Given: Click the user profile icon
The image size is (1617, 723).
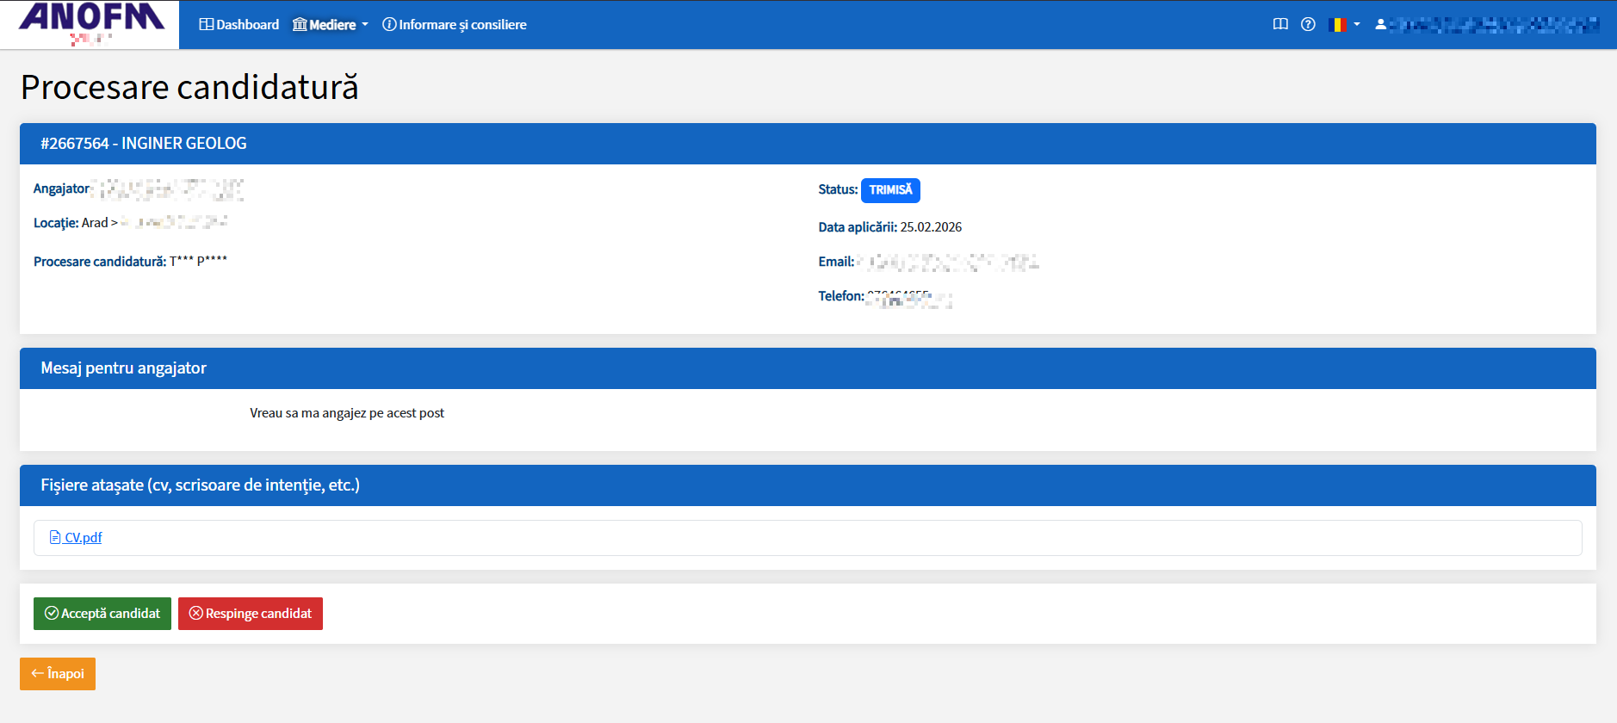Looking at the screenshot, I should click(1381, 24).
